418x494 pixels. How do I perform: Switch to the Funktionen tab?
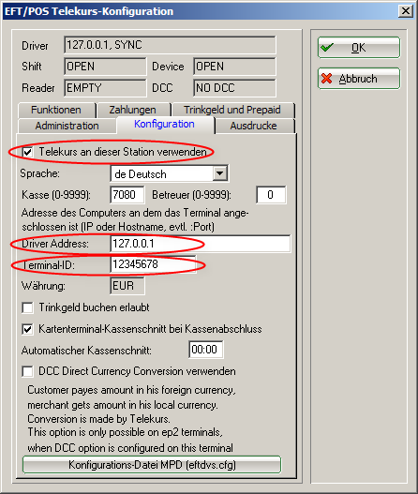click(56, 110)
